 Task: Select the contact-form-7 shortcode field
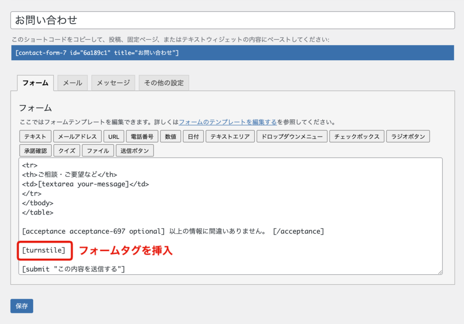[232, 53]
